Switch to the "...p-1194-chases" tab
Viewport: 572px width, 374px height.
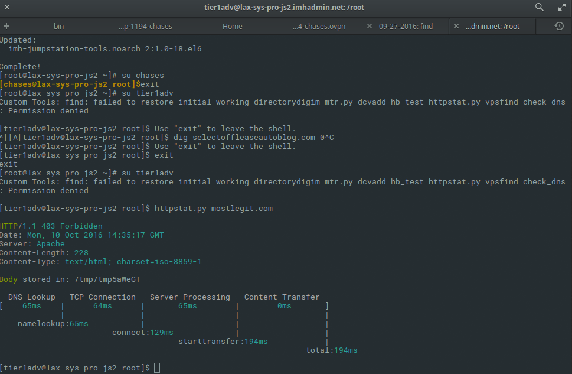click(x=145, y=27)
